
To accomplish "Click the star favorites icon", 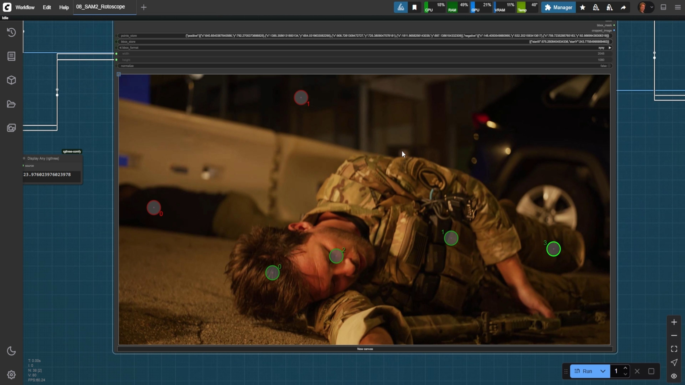I will [583, 7].
